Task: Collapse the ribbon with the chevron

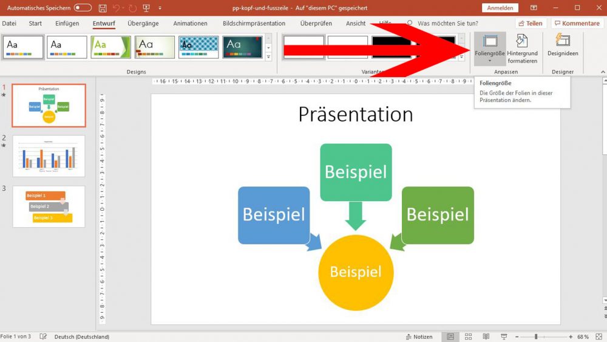Action: [603, 72]
